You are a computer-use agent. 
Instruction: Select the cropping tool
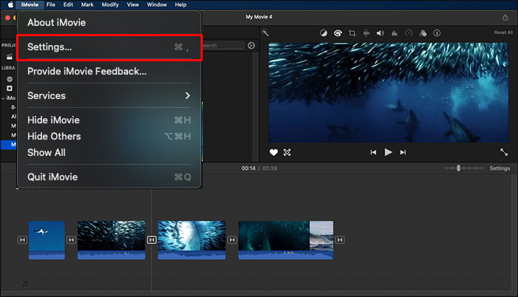point(352,33)
